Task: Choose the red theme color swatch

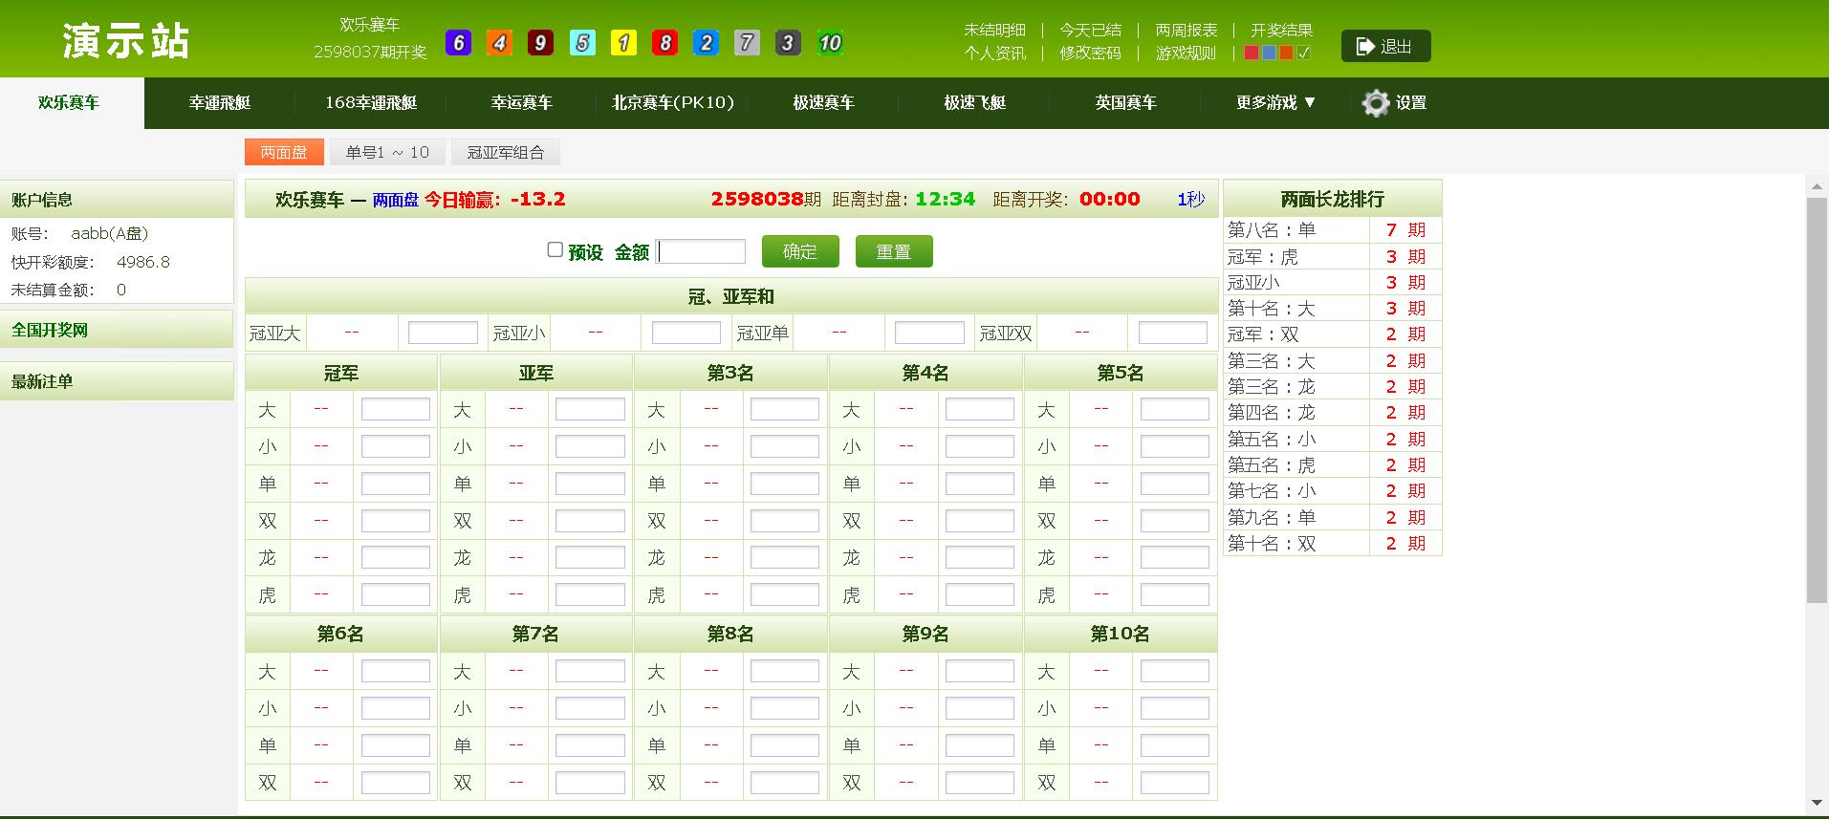Action: point(1251,54)
